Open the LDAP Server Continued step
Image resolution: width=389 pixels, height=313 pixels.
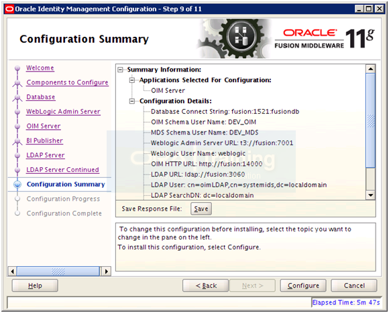(62, 170)
